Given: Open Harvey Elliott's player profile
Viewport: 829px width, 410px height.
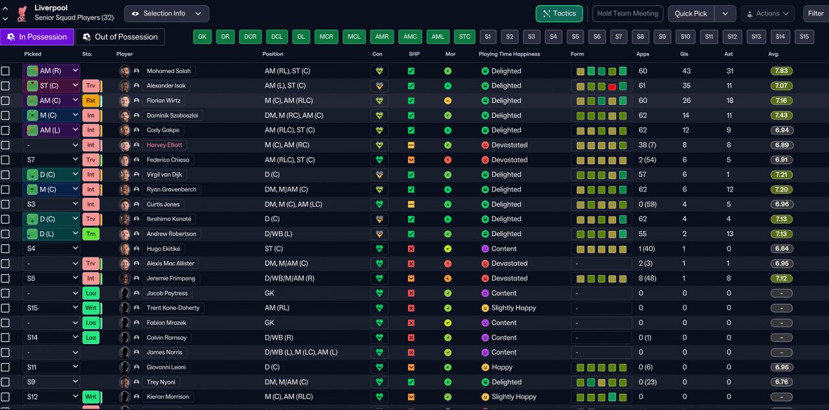Looking at the screenshot, I should (165, 145).
